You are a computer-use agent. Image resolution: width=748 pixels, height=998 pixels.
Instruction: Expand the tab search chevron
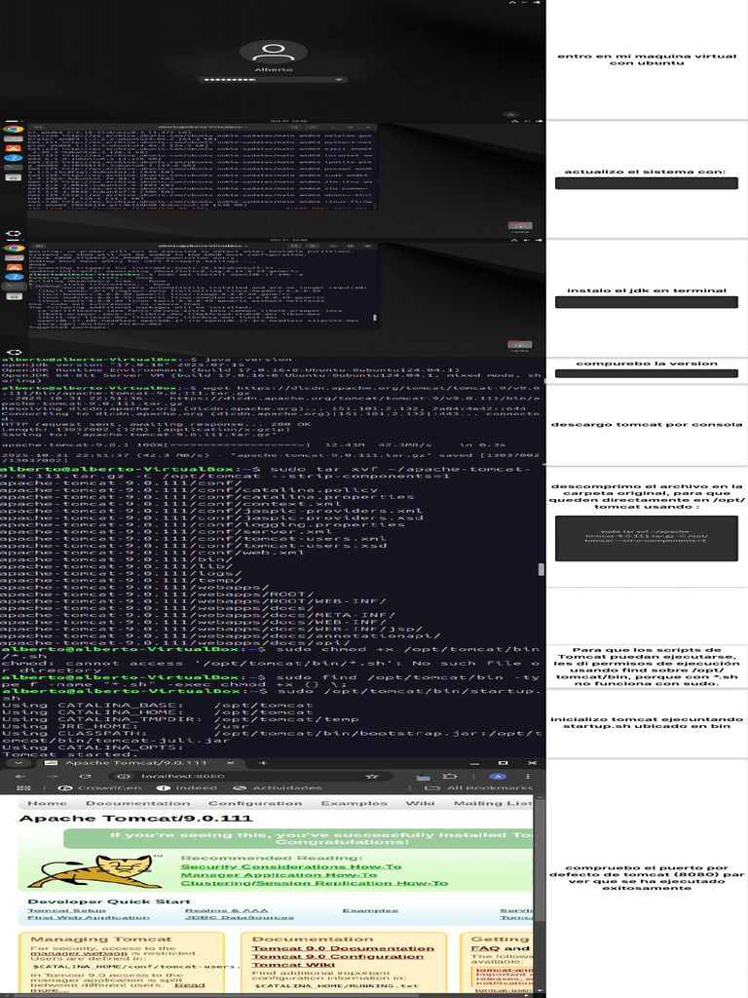18,762
